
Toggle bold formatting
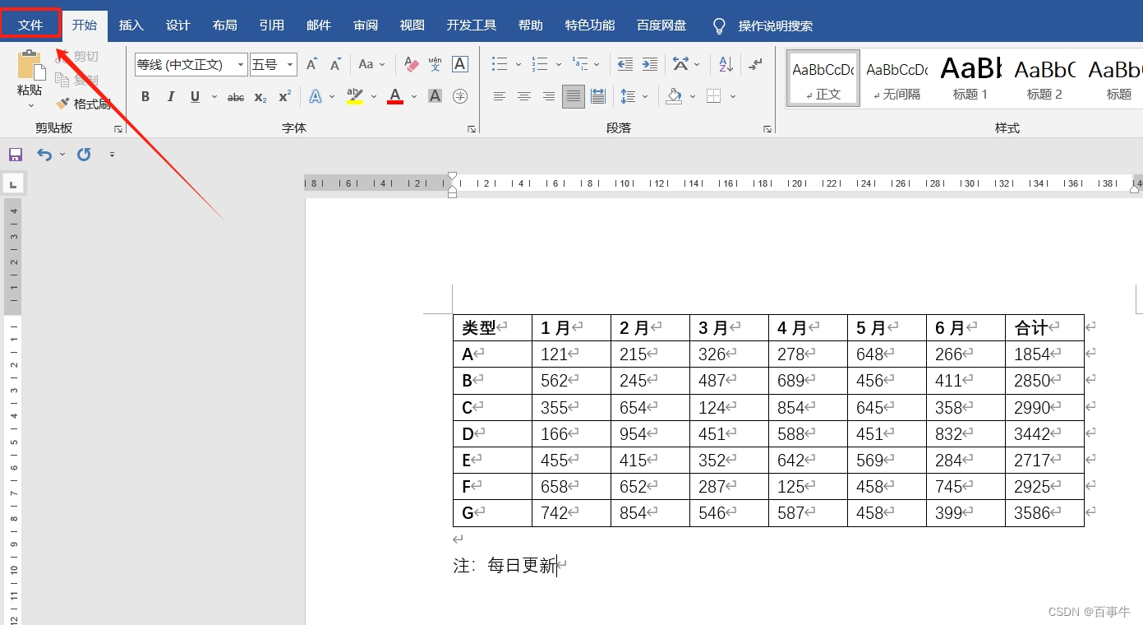[x=145, y=96]
